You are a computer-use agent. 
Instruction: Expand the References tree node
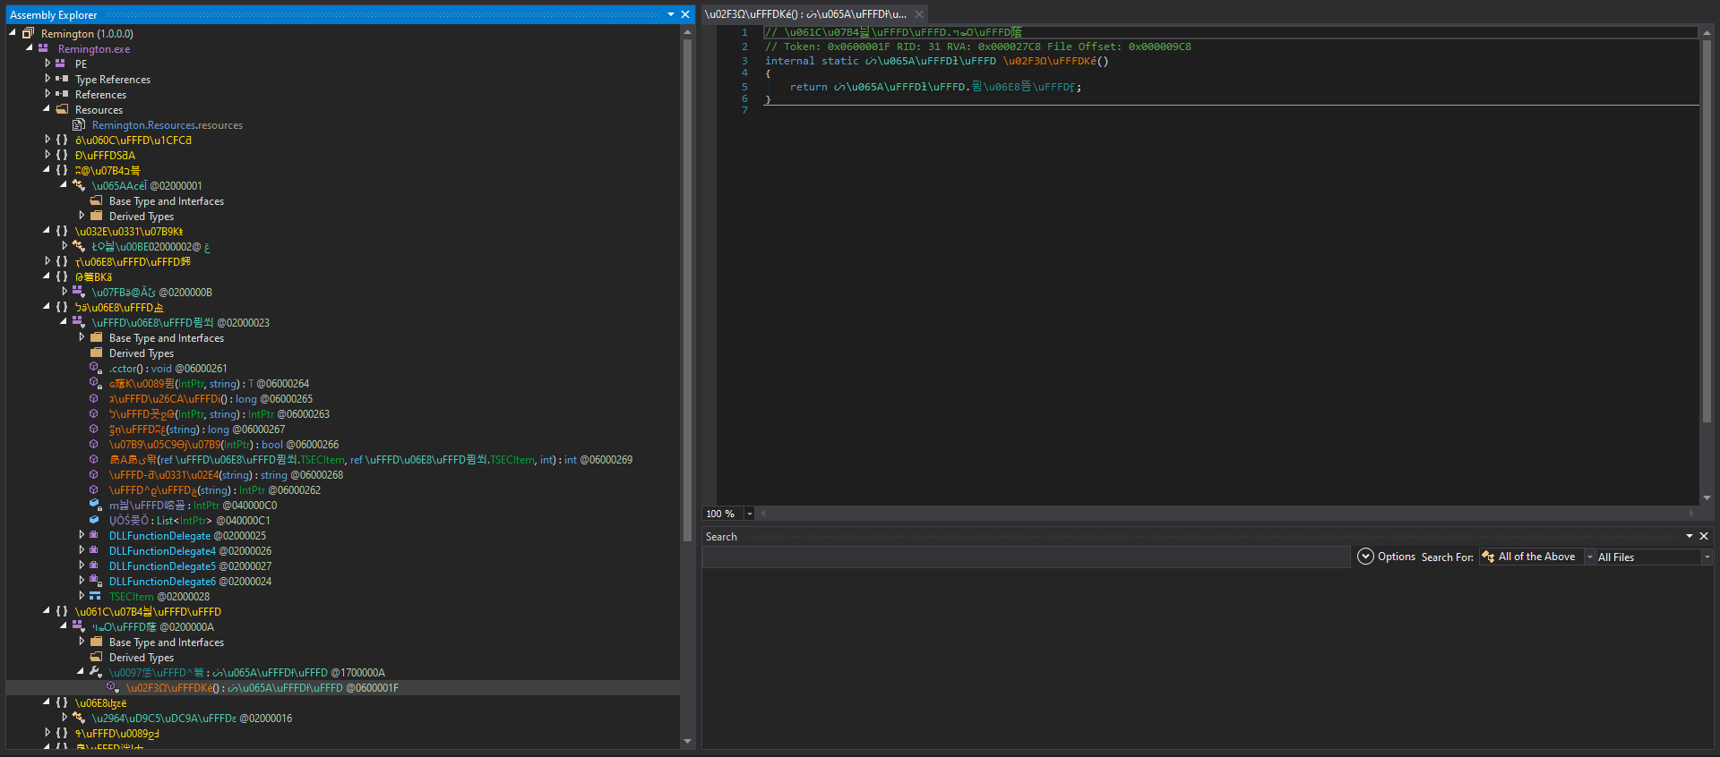click(47, 94)
